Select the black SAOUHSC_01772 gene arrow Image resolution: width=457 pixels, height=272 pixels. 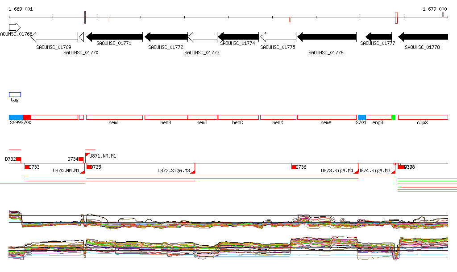pyautogui.click(x=166, y=37)
